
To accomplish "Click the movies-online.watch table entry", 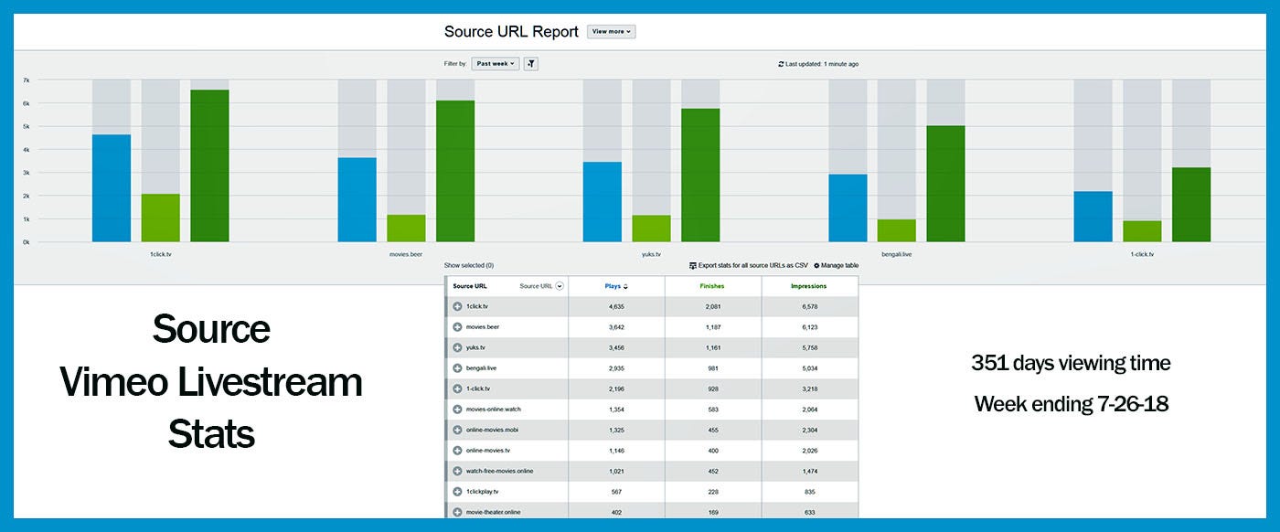I will (x=494, y=410).
